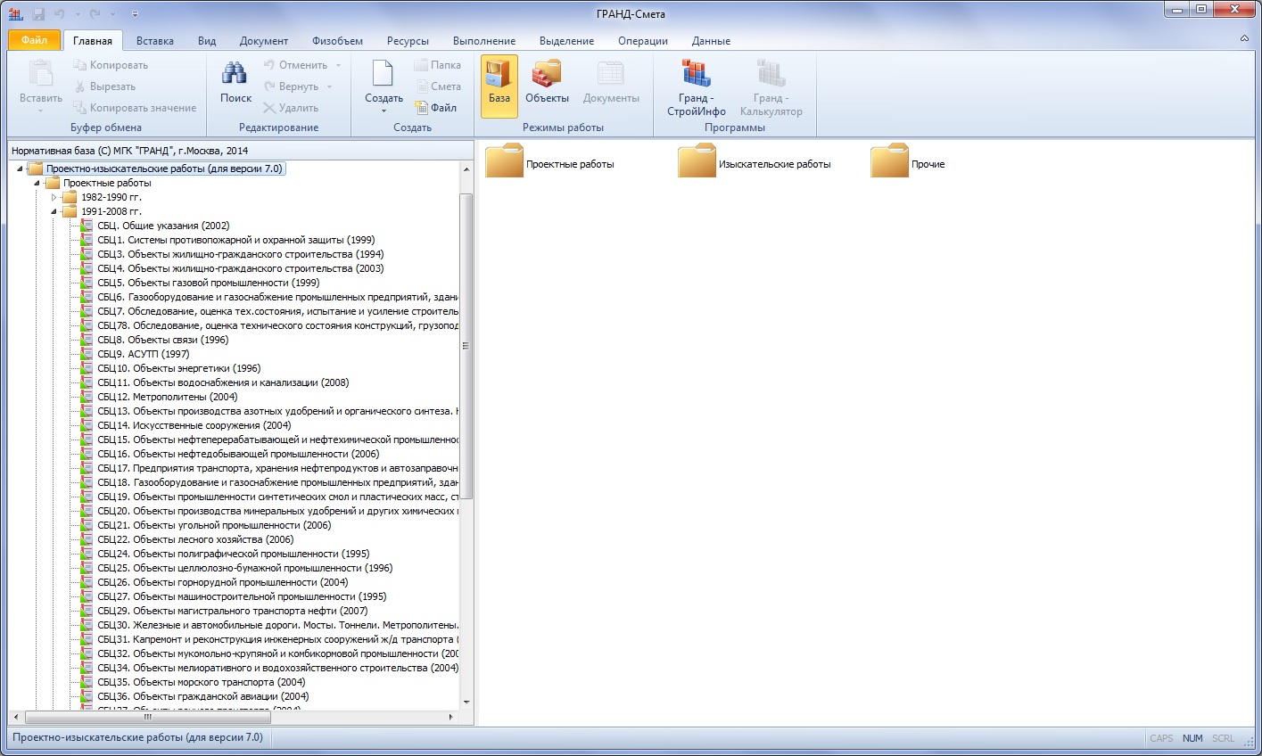Click the Redo icon in the quick access toolbar

coord(95,14)
